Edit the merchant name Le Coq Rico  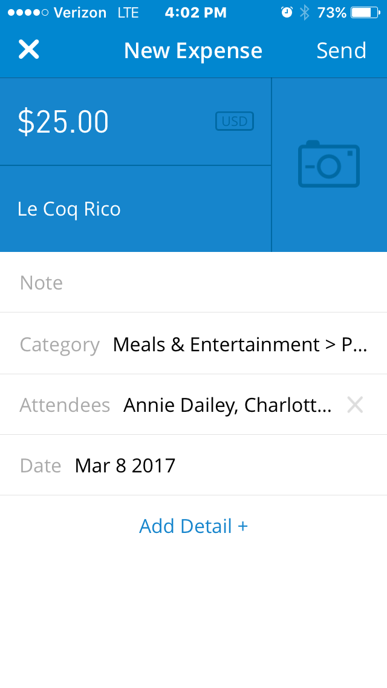pos(70,209)
